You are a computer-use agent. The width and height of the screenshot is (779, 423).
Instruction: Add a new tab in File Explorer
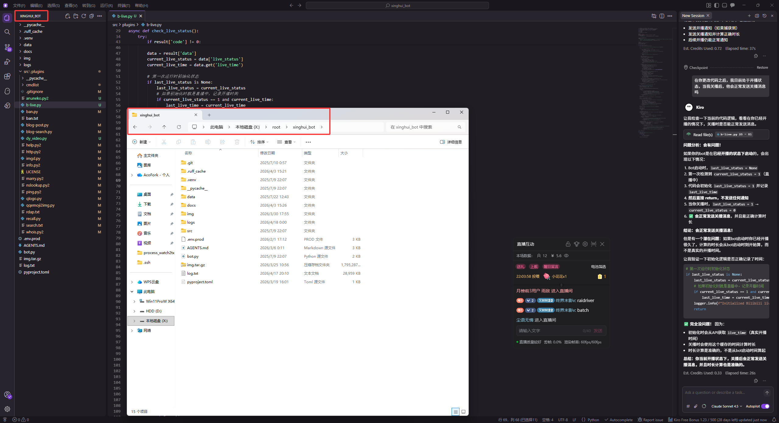coord(209,115)
